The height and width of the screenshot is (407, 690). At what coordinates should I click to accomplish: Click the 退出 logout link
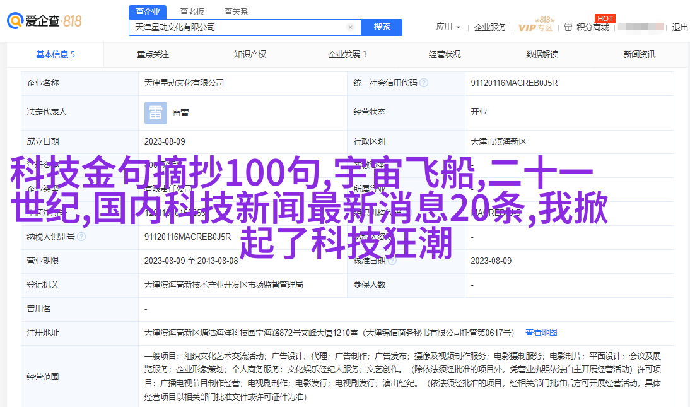[x=680, y=27]
